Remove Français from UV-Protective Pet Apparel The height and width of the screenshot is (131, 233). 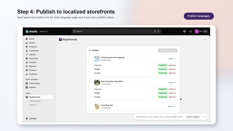pos(172,65)
